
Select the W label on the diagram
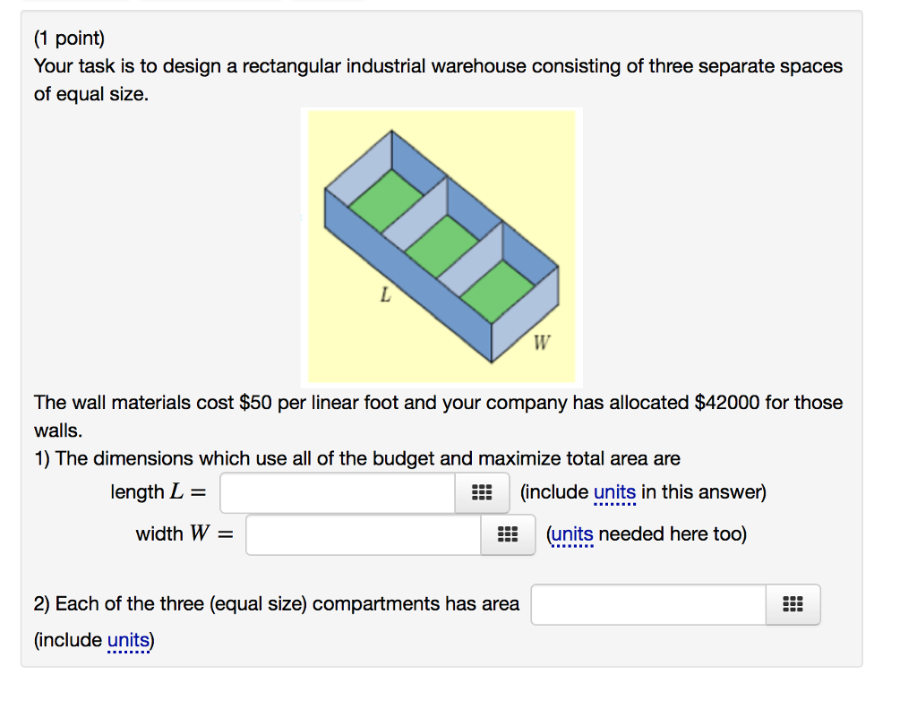pos(543,341)
